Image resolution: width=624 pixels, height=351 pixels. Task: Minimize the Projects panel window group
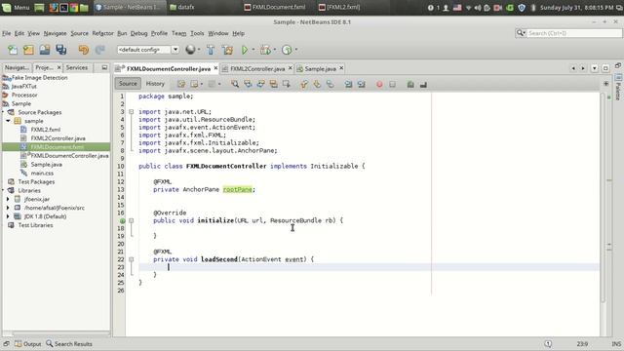pos(104,67)
